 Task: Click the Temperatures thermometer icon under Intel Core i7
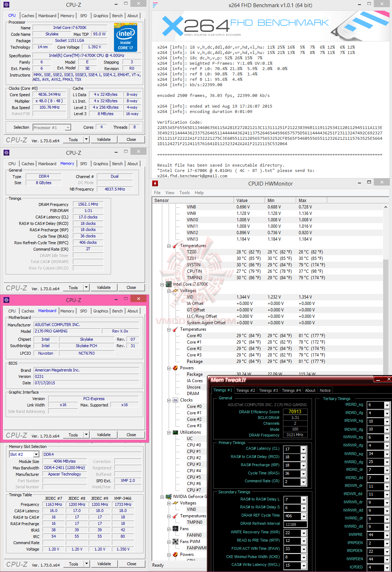click(x=175, y=329)
